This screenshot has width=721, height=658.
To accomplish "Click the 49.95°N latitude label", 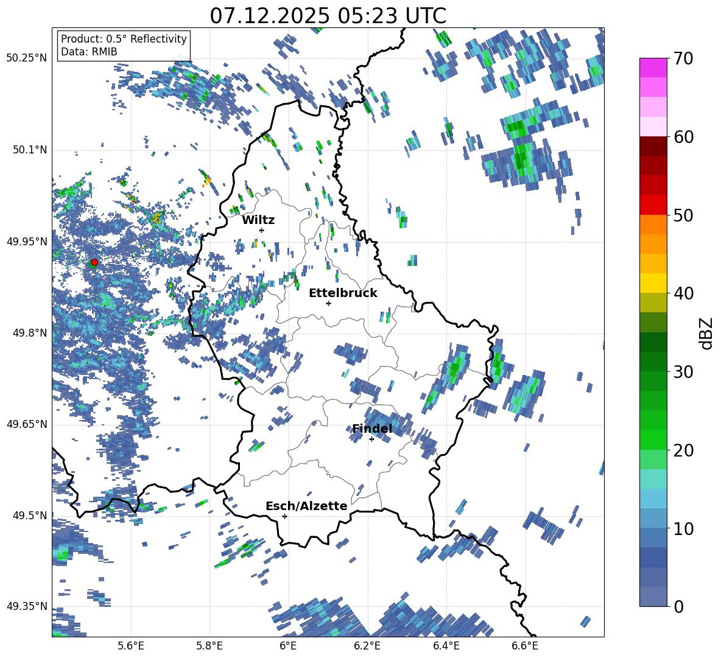I will 27,241.
